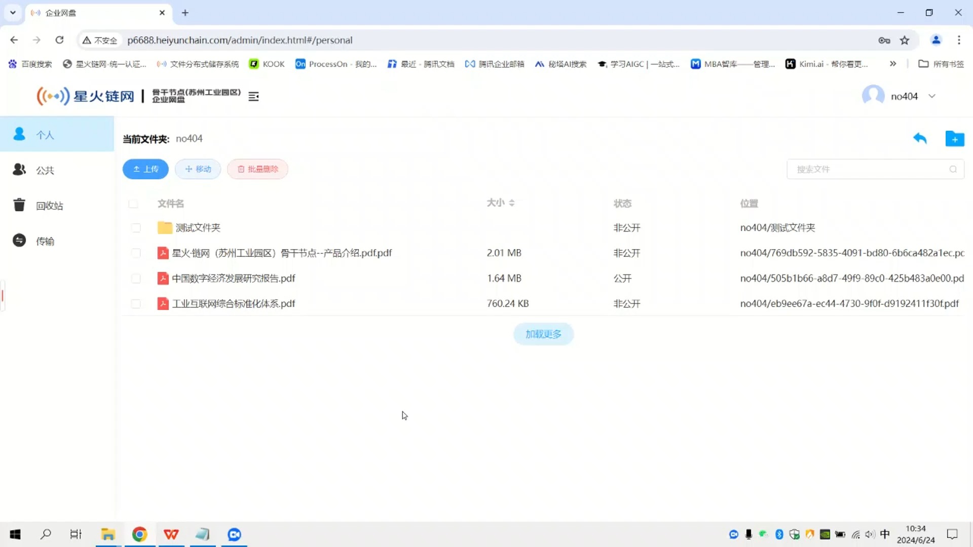The width and height of the screenshot is (973, 547).
Task: Open the 所有书签 bookmarks folder
Action: [941, 64]
